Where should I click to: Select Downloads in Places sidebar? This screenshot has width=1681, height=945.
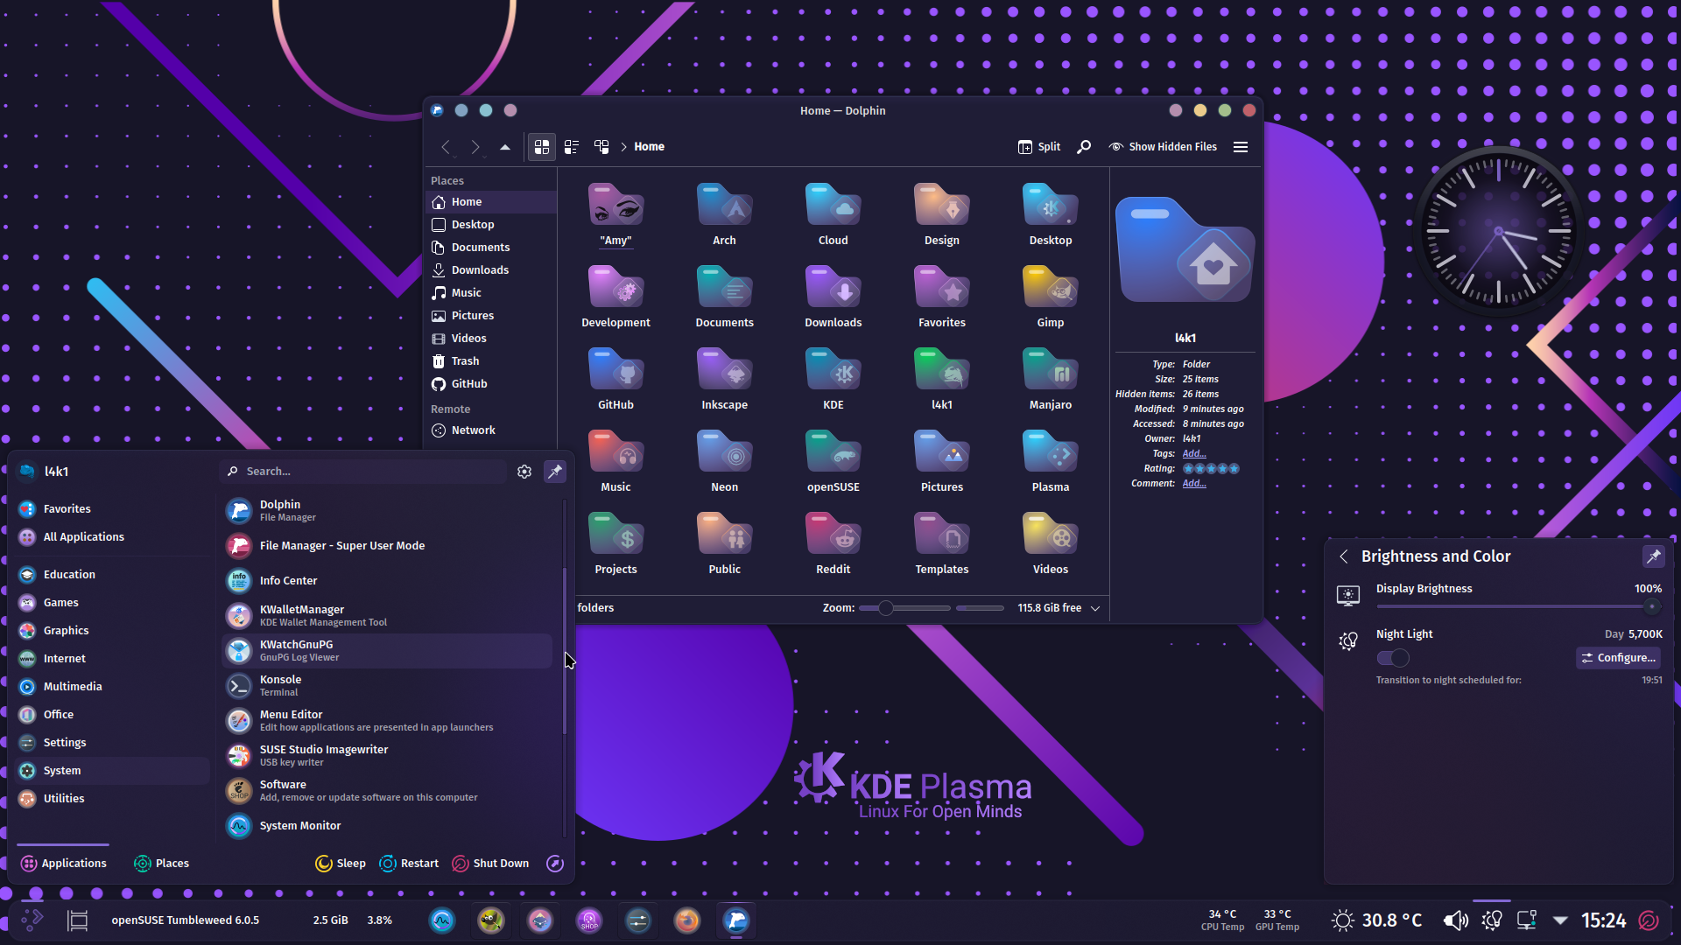[x=491, y=270]
